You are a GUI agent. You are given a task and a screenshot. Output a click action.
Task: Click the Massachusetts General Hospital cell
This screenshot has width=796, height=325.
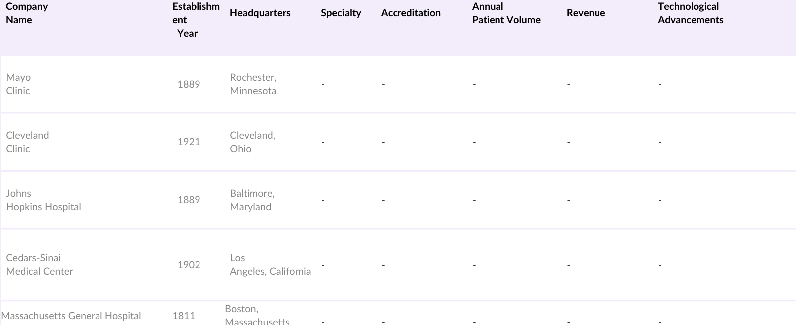point(71,316)
